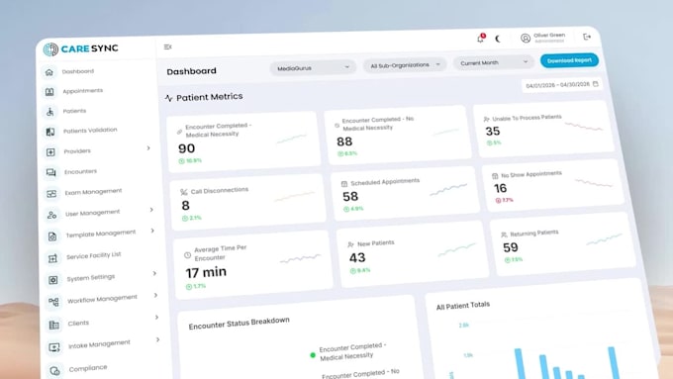673x379 pixels.
Task: Click the date range input field
Action: click(561, 85)
